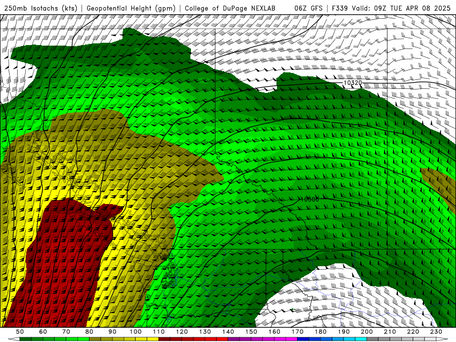456x342 pixels.
Task: Click the 10500 height contour label
Action: pos(310,199)
